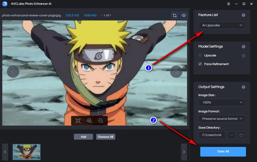Click the Save All button
Viewport: 257px width, 162px height.
pyautogui.click(x=223, y=151)
